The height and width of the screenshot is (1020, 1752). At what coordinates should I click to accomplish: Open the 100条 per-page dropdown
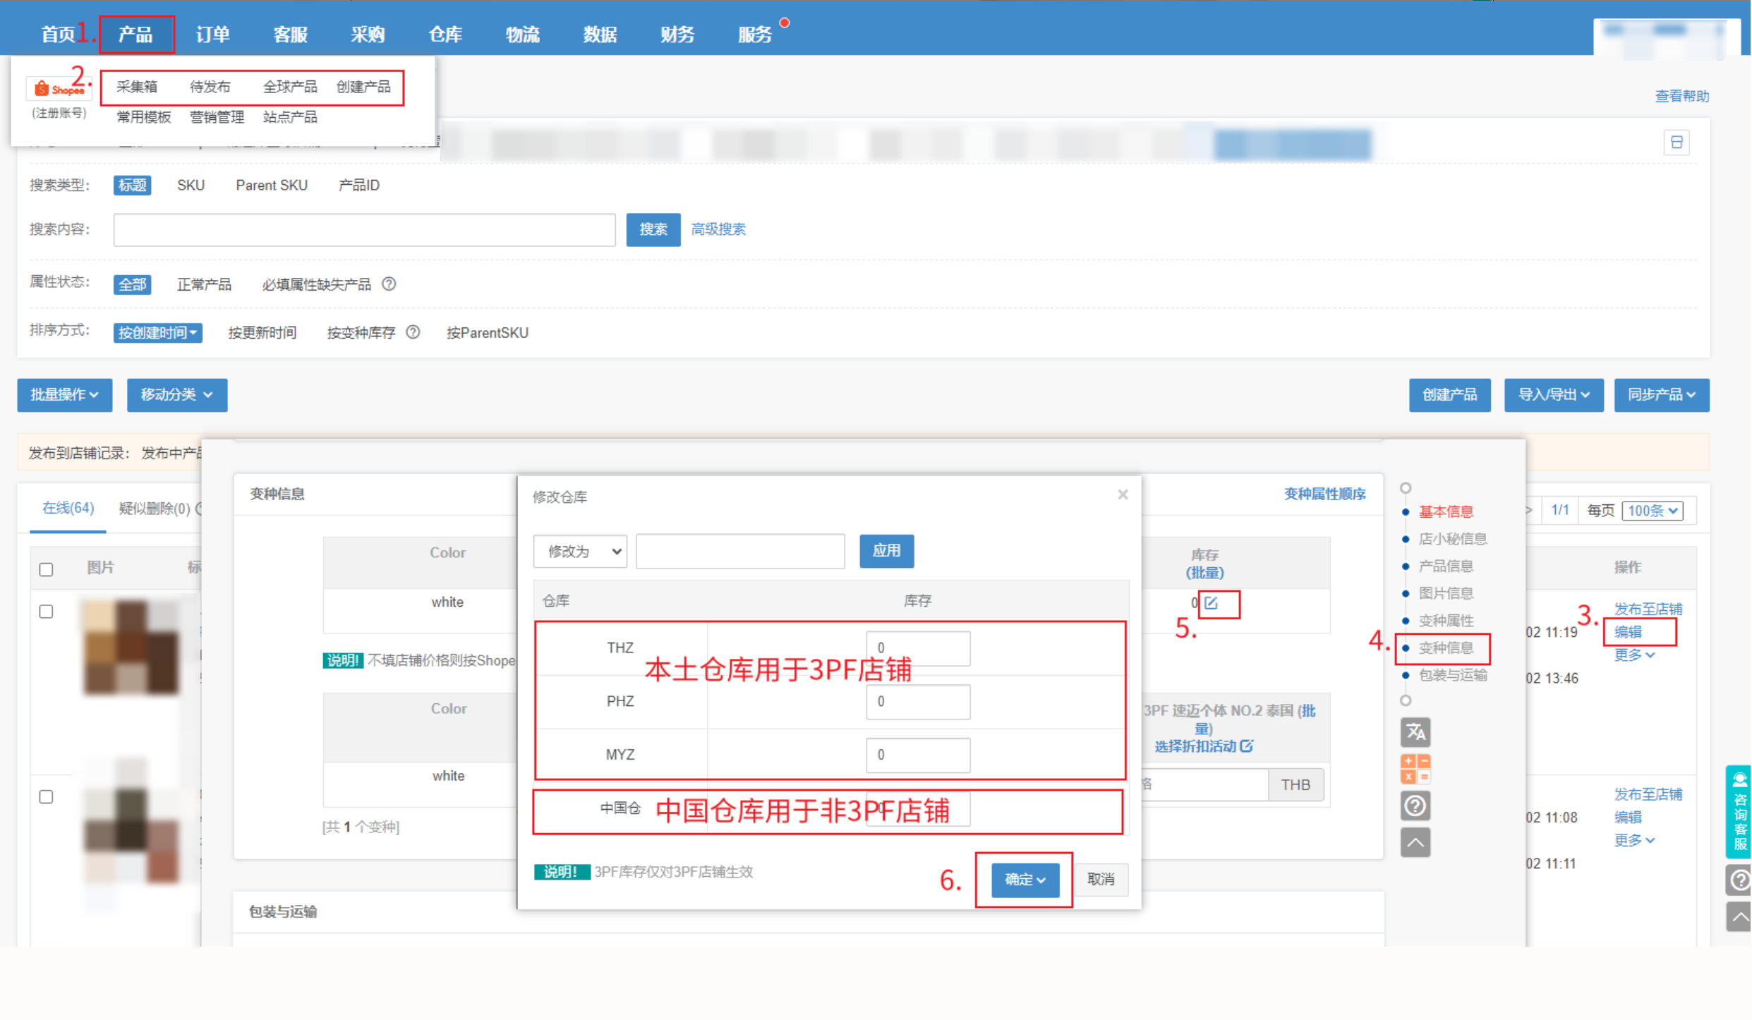pos(1652,511)
